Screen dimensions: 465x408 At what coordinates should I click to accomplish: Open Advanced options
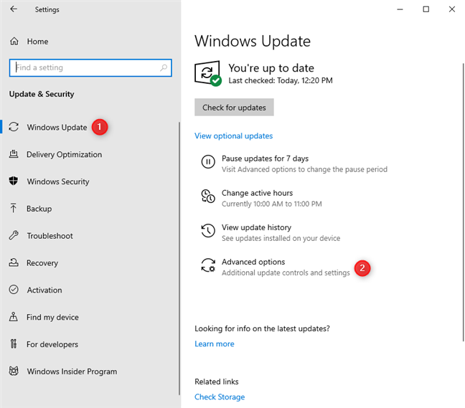(x=253, y=262)
